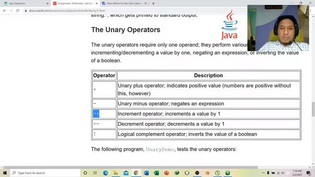
Task: Show hidden system tray icons
Action: point(263,173)
